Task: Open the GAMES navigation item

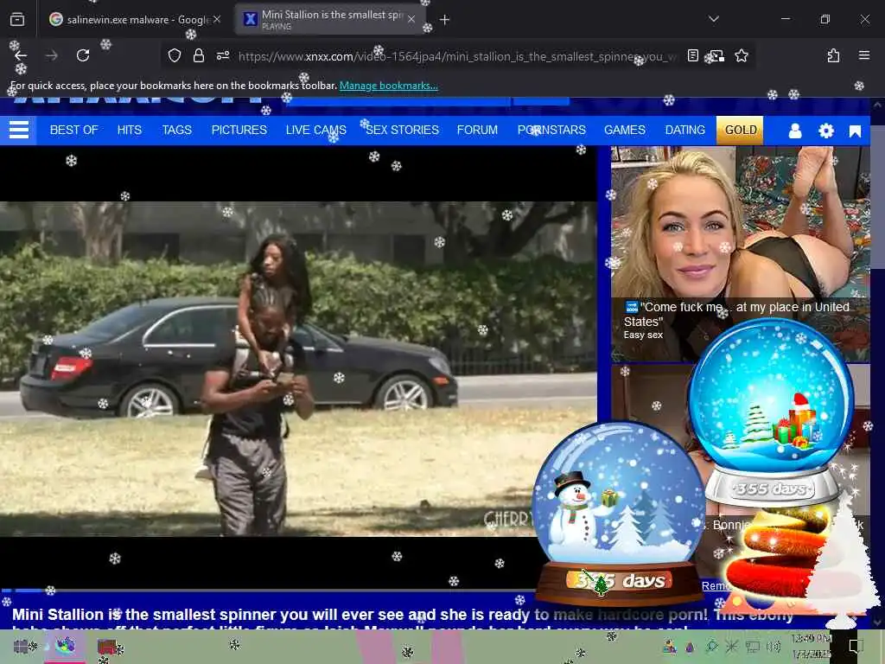Action: pyautogui.click(x=624, y=130)
